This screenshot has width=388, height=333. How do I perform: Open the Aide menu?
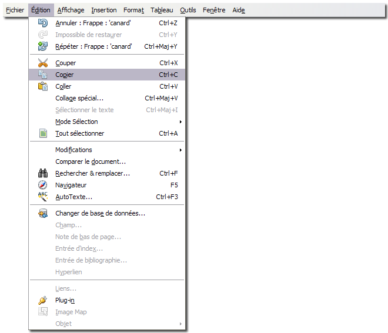(239, 10)
